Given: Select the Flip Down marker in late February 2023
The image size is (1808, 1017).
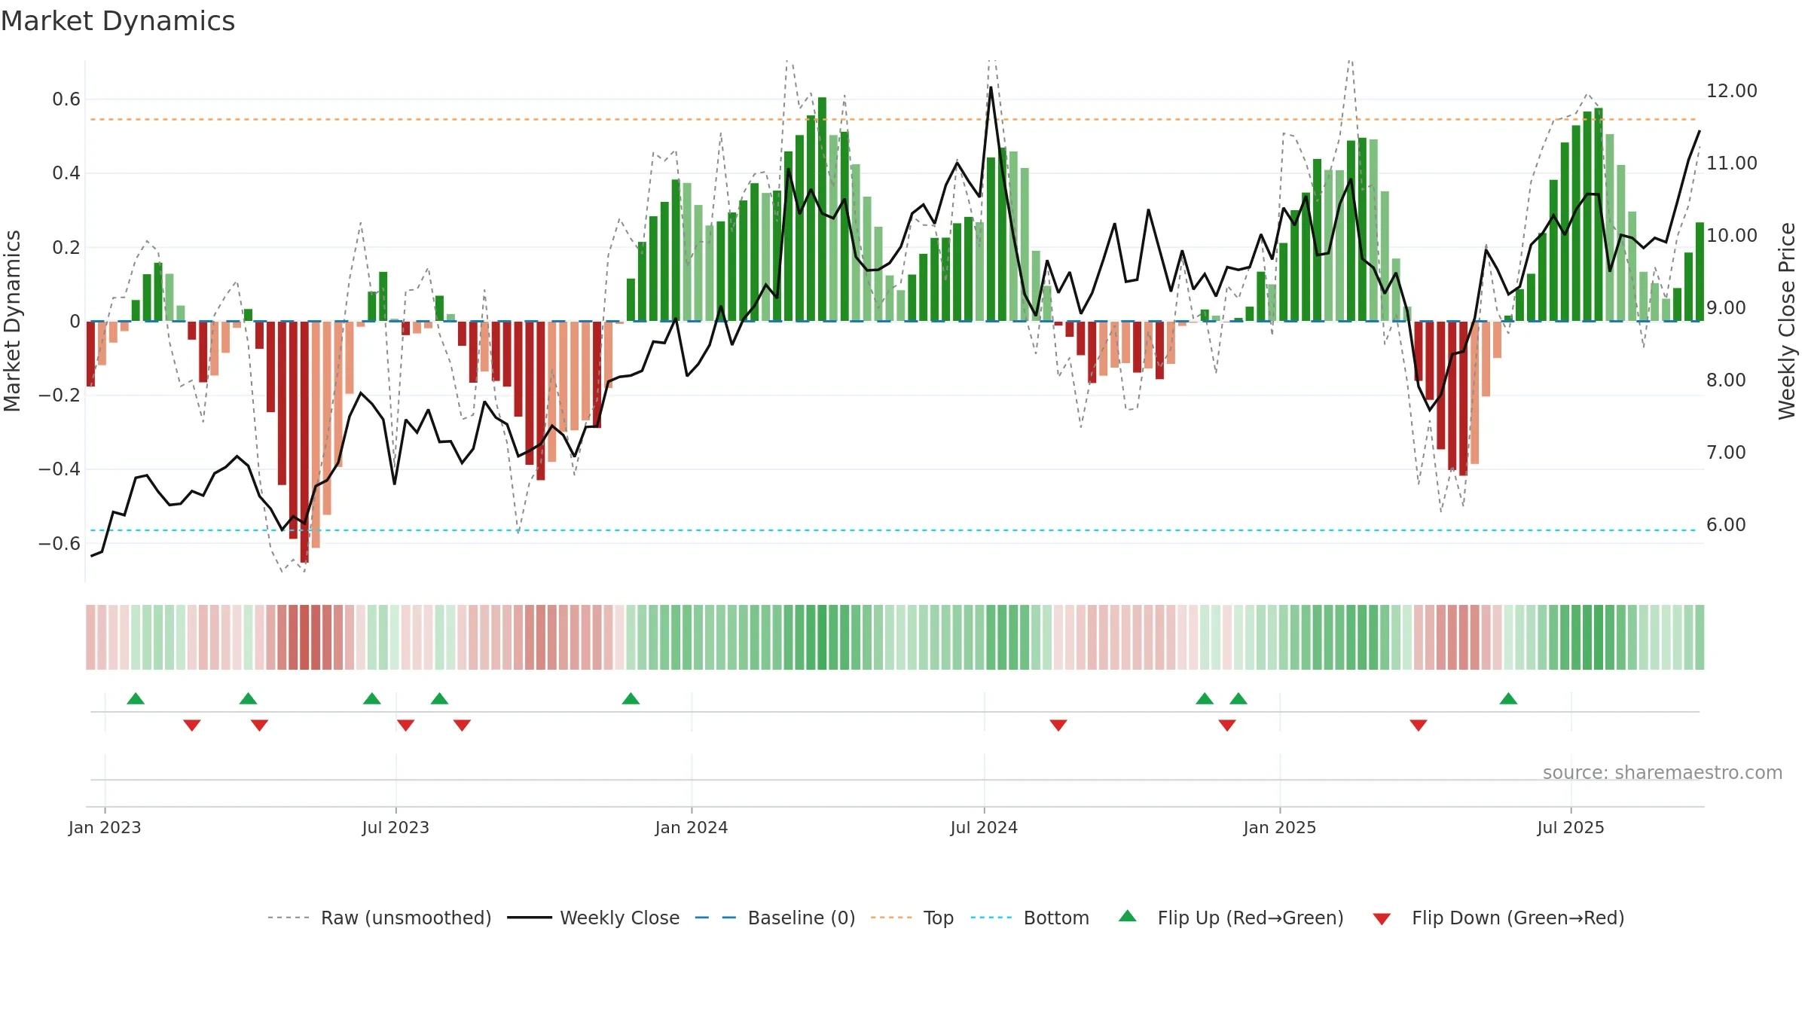Looking at the screenshot, I should 192,725.
